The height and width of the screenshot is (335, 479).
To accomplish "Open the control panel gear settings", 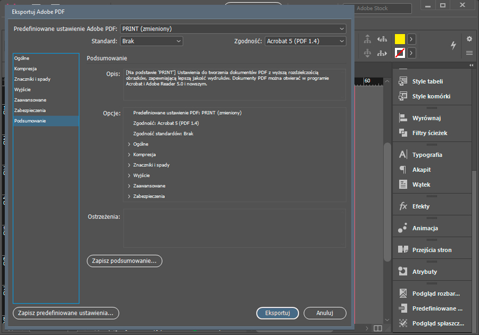I will pos(469,39).
